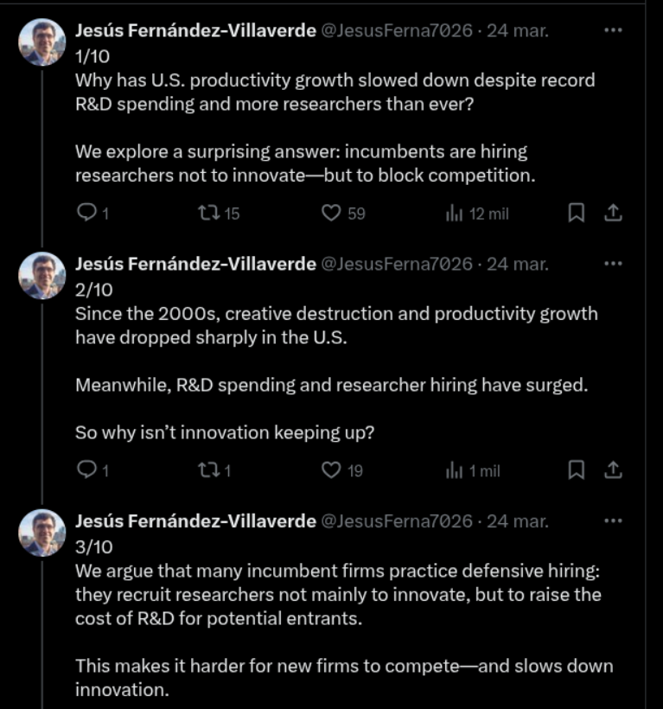Viewport: 663px width, 709px height.
Task: Open more options on the 1/10 tweet
Action: [x=613, y=30]
